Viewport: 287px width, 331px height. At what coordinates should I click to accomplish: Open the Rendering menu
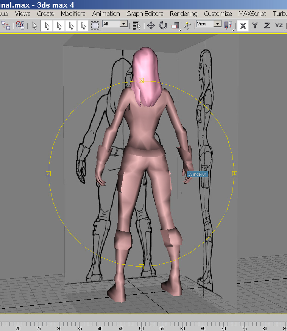point(184,14)
